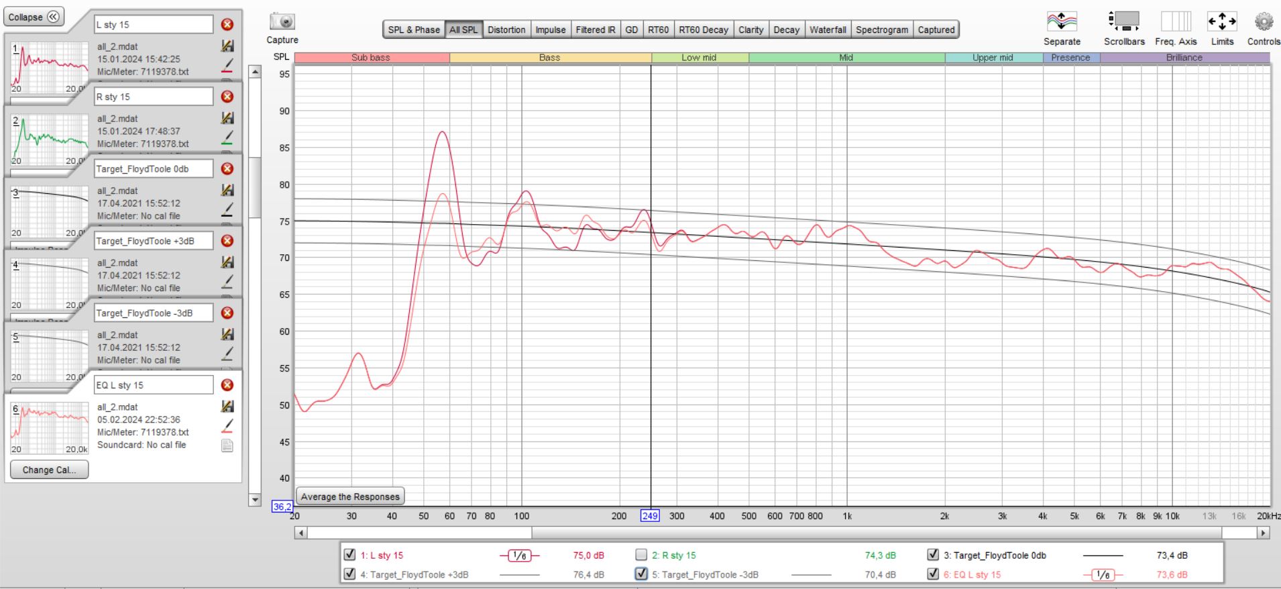The image size is (1281, 589).
Task: Click the measurement list vertical scrollbar thumb
Action: pyautogui.click(x=255, y=188)
